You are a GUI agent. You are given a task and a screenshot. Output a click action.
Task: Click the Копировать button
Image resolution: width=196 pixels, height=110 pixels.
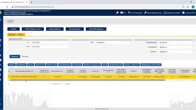tap(21, 65)
